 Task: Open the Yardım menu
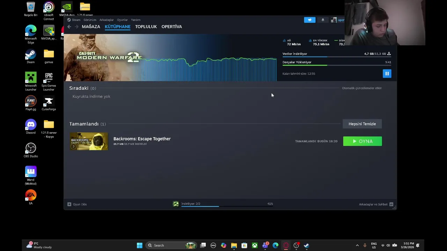pyautogui.click(x=135, y=20)
